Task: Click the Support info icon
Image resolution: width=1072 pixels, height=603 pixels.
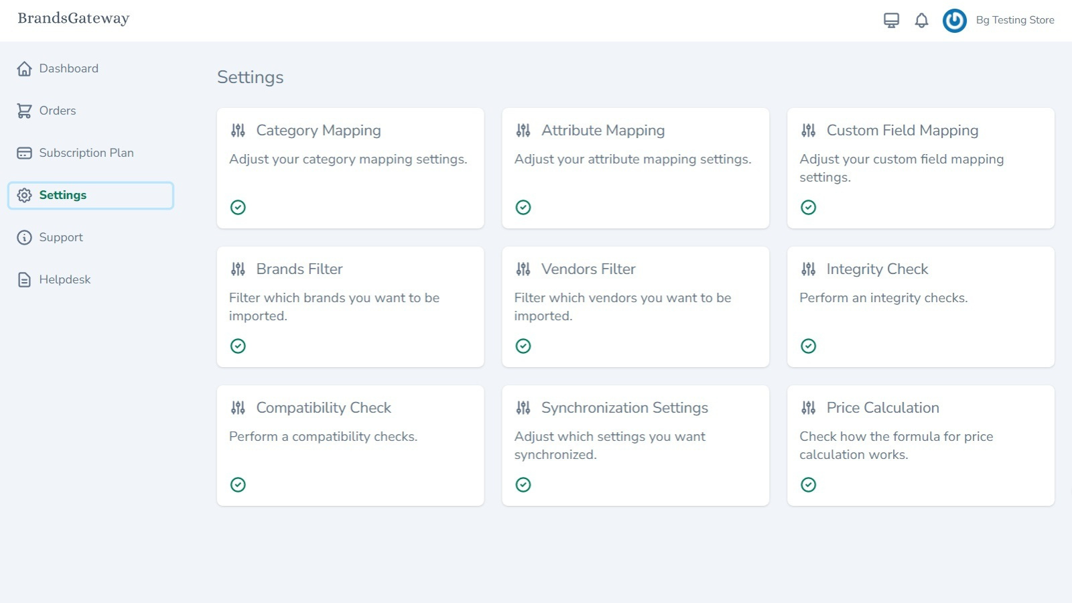Action: click(25, 237)
